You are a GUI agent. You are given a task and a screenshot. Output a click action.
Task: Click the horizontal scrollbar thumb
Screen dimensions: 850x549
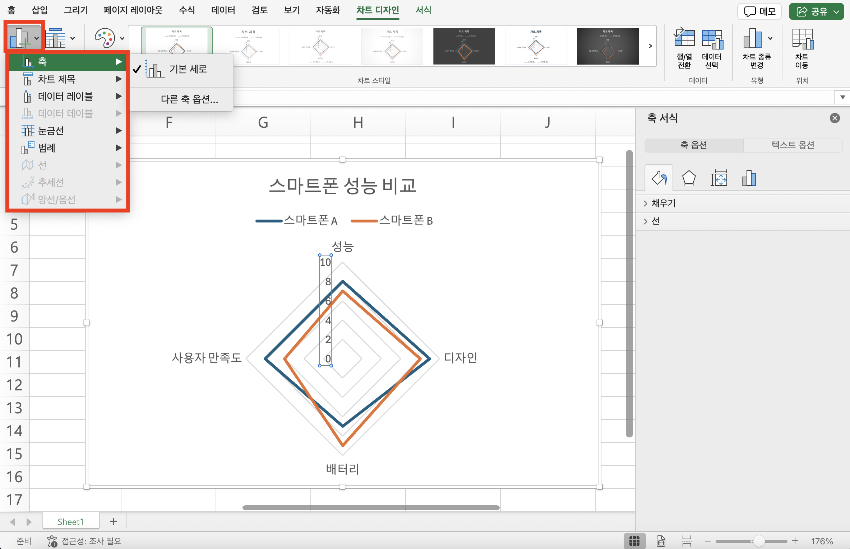click(371, 508)
